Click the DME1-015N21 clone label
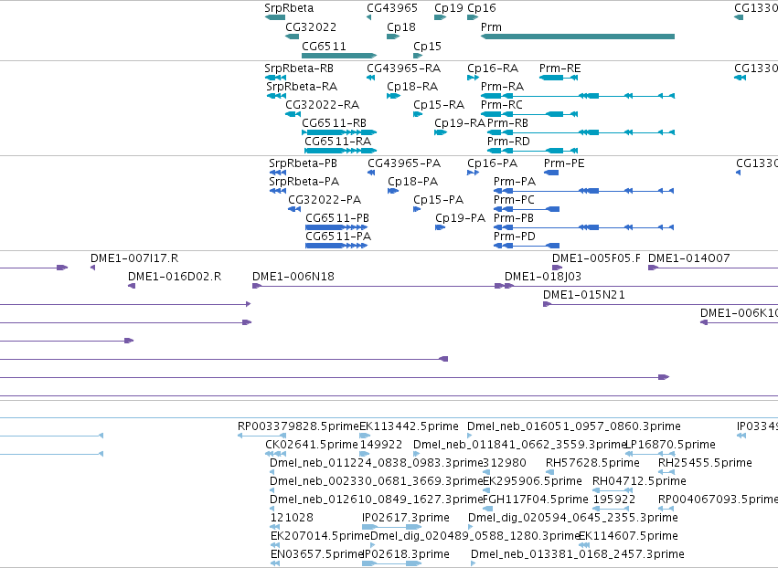Image resolution: width=778 pixels, height=568 pixels. tap(584, 295)
